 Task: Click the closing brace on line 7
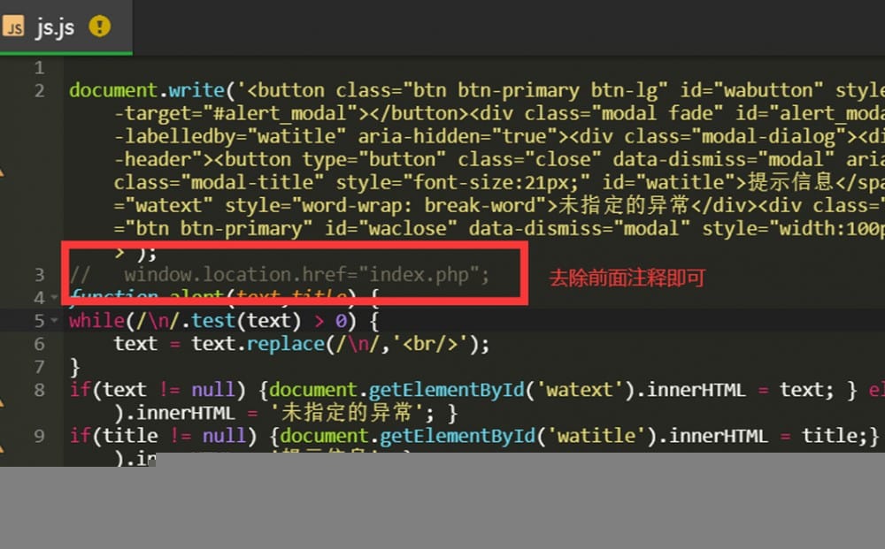[x=74, y=366]
